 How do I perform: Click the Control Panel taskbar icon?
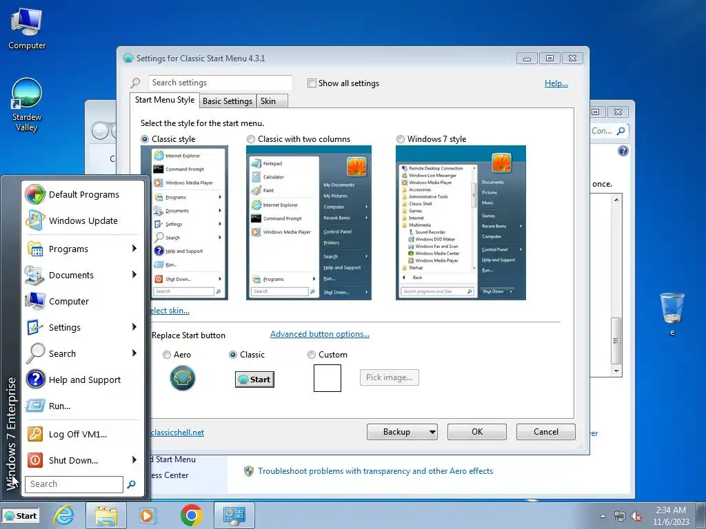click(x=234, y=515)
